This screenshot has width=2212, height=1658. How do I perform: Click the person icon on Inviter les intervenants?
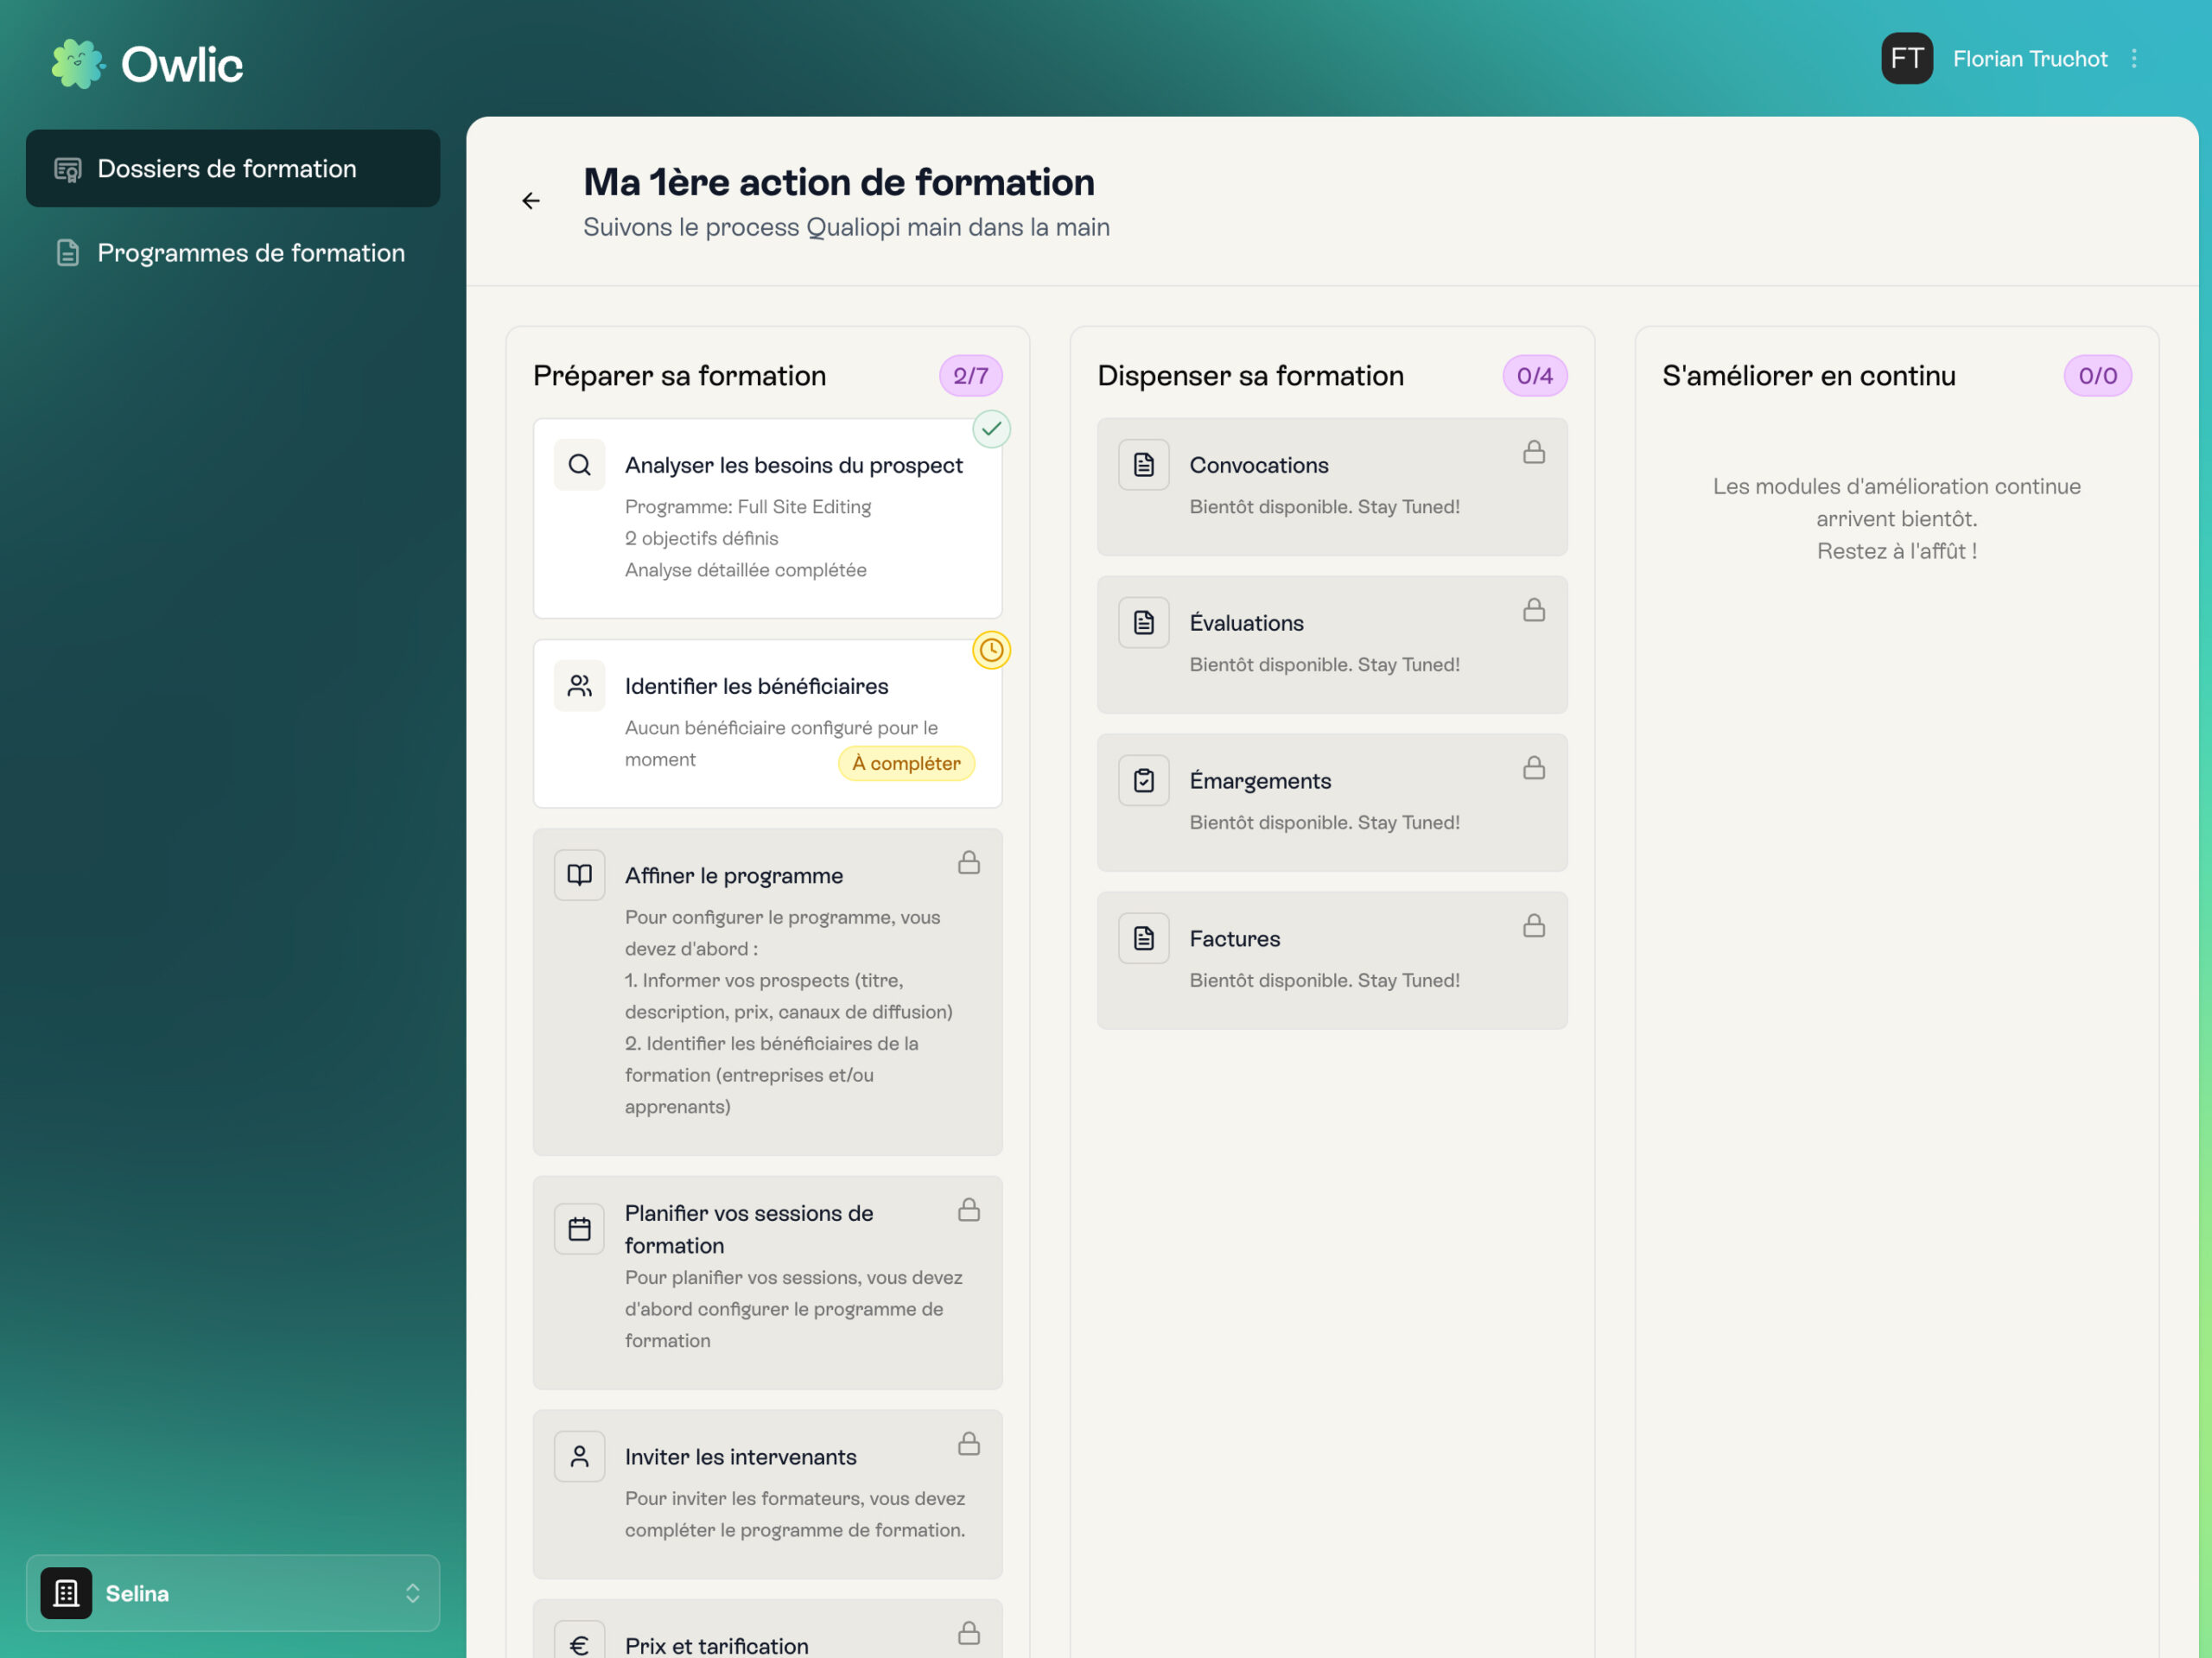pos(580,1456)
